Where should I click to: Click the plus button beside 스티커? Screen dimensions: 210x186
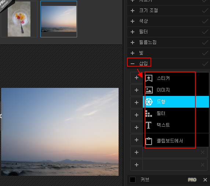(x=137, y=78)
